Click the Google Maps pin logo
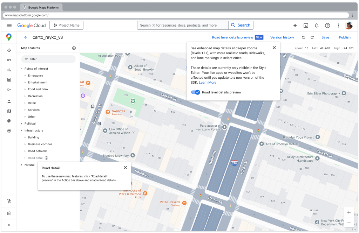 [x=9, y=37]
